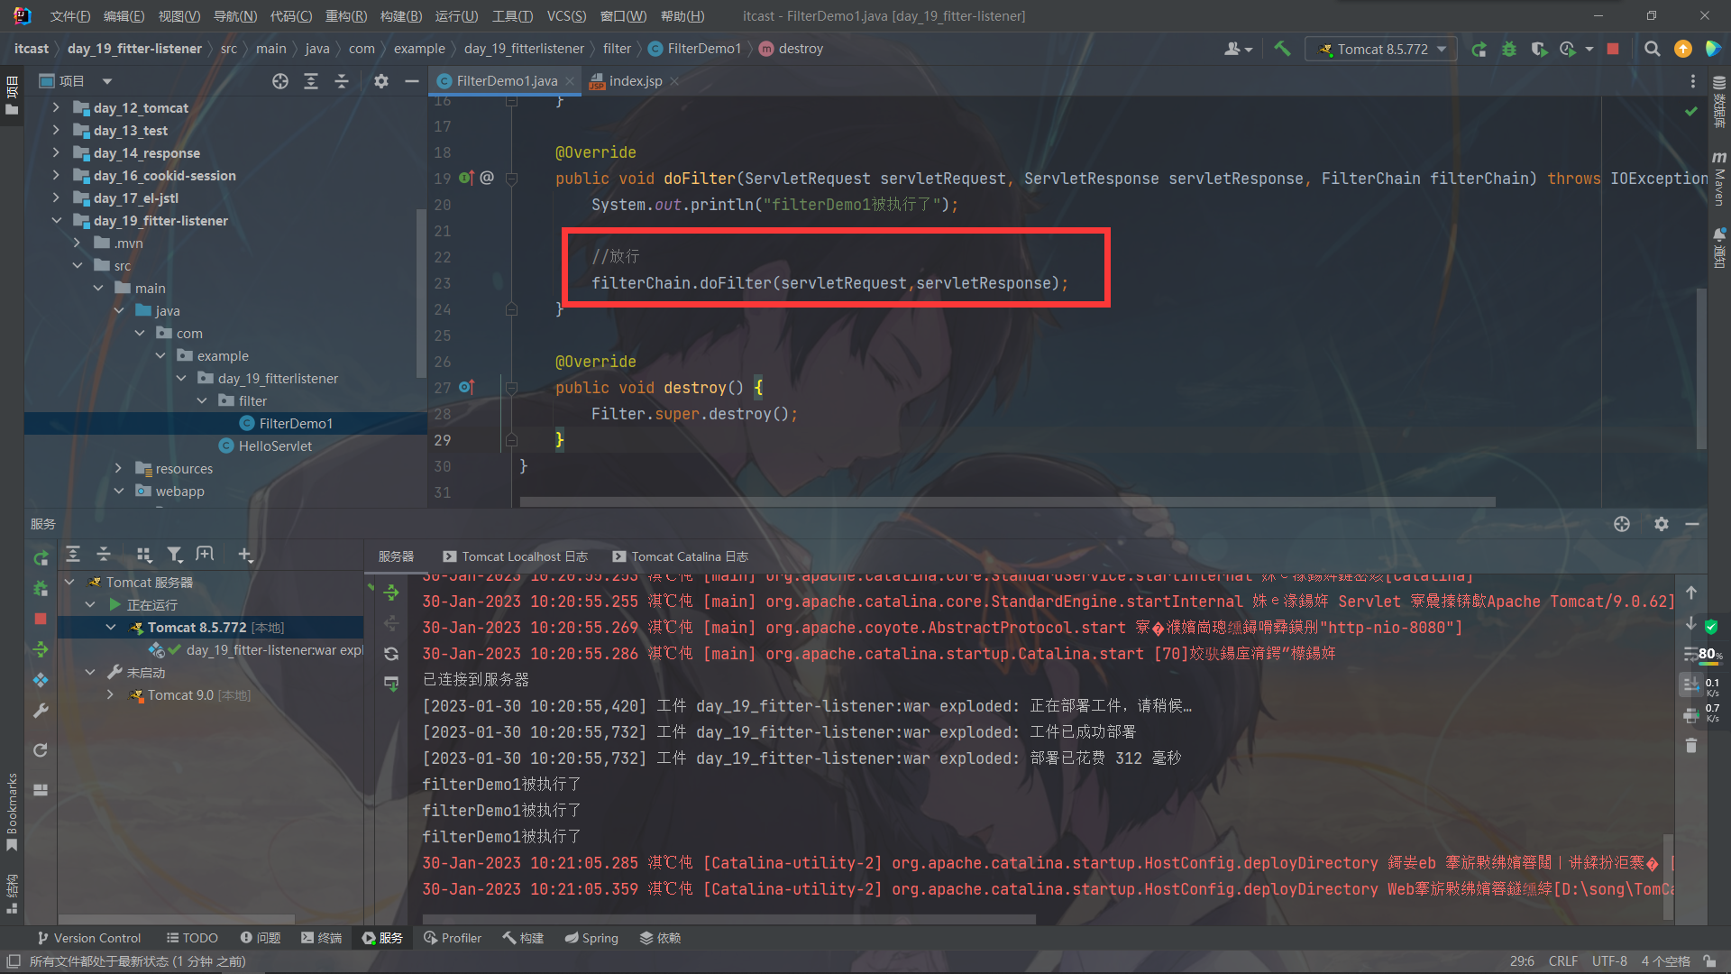Open the 重构(R) refactor menu

pyautogui.click(x=345, y=16)
